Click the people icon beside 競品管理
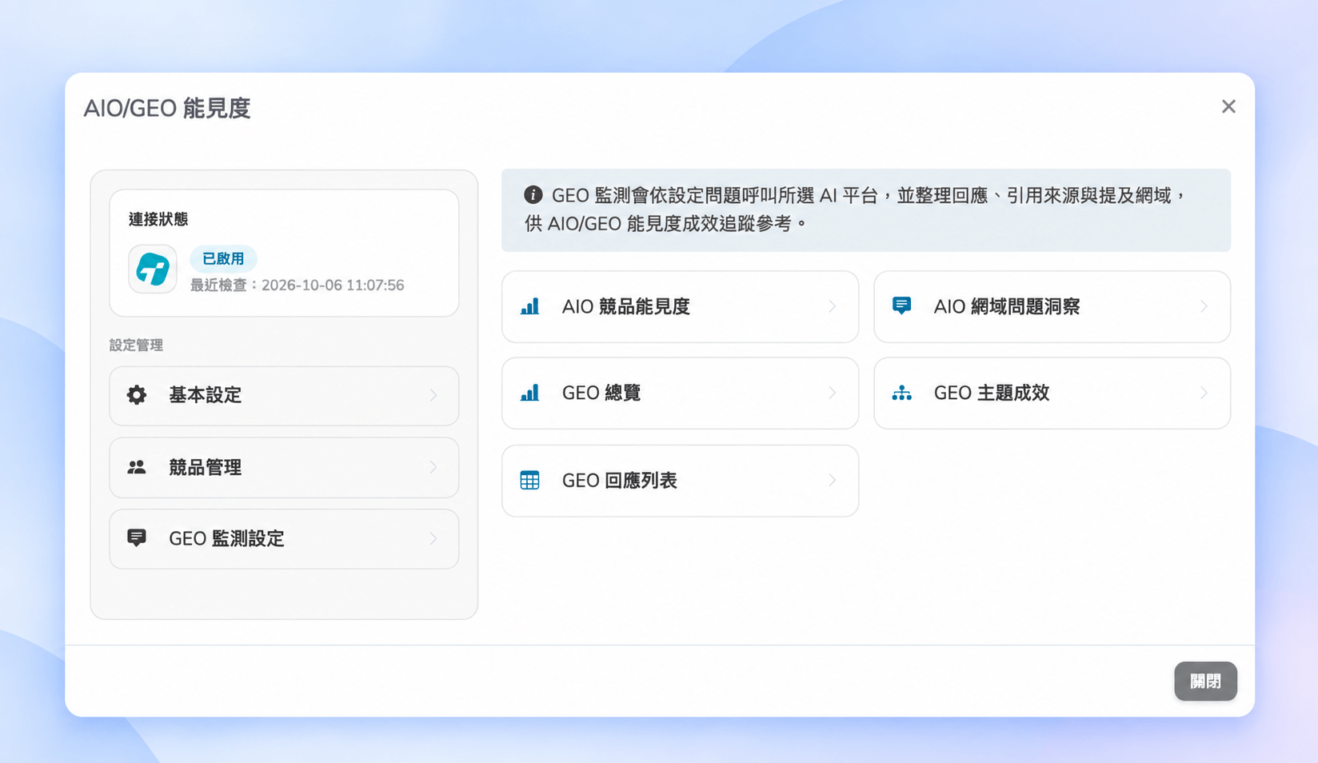 tap(137, 467)
